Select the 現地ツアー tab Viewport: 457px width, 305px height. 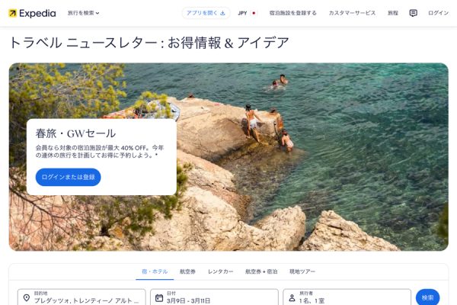(302, 271)
